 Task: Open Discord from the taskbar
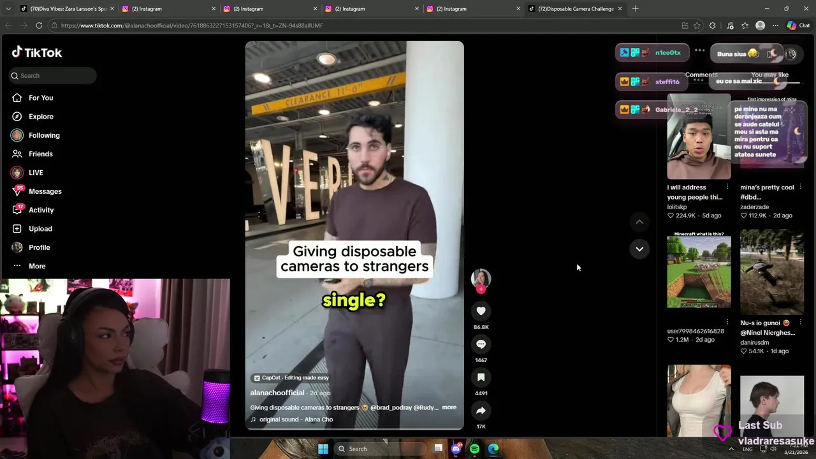coord(456,449)
